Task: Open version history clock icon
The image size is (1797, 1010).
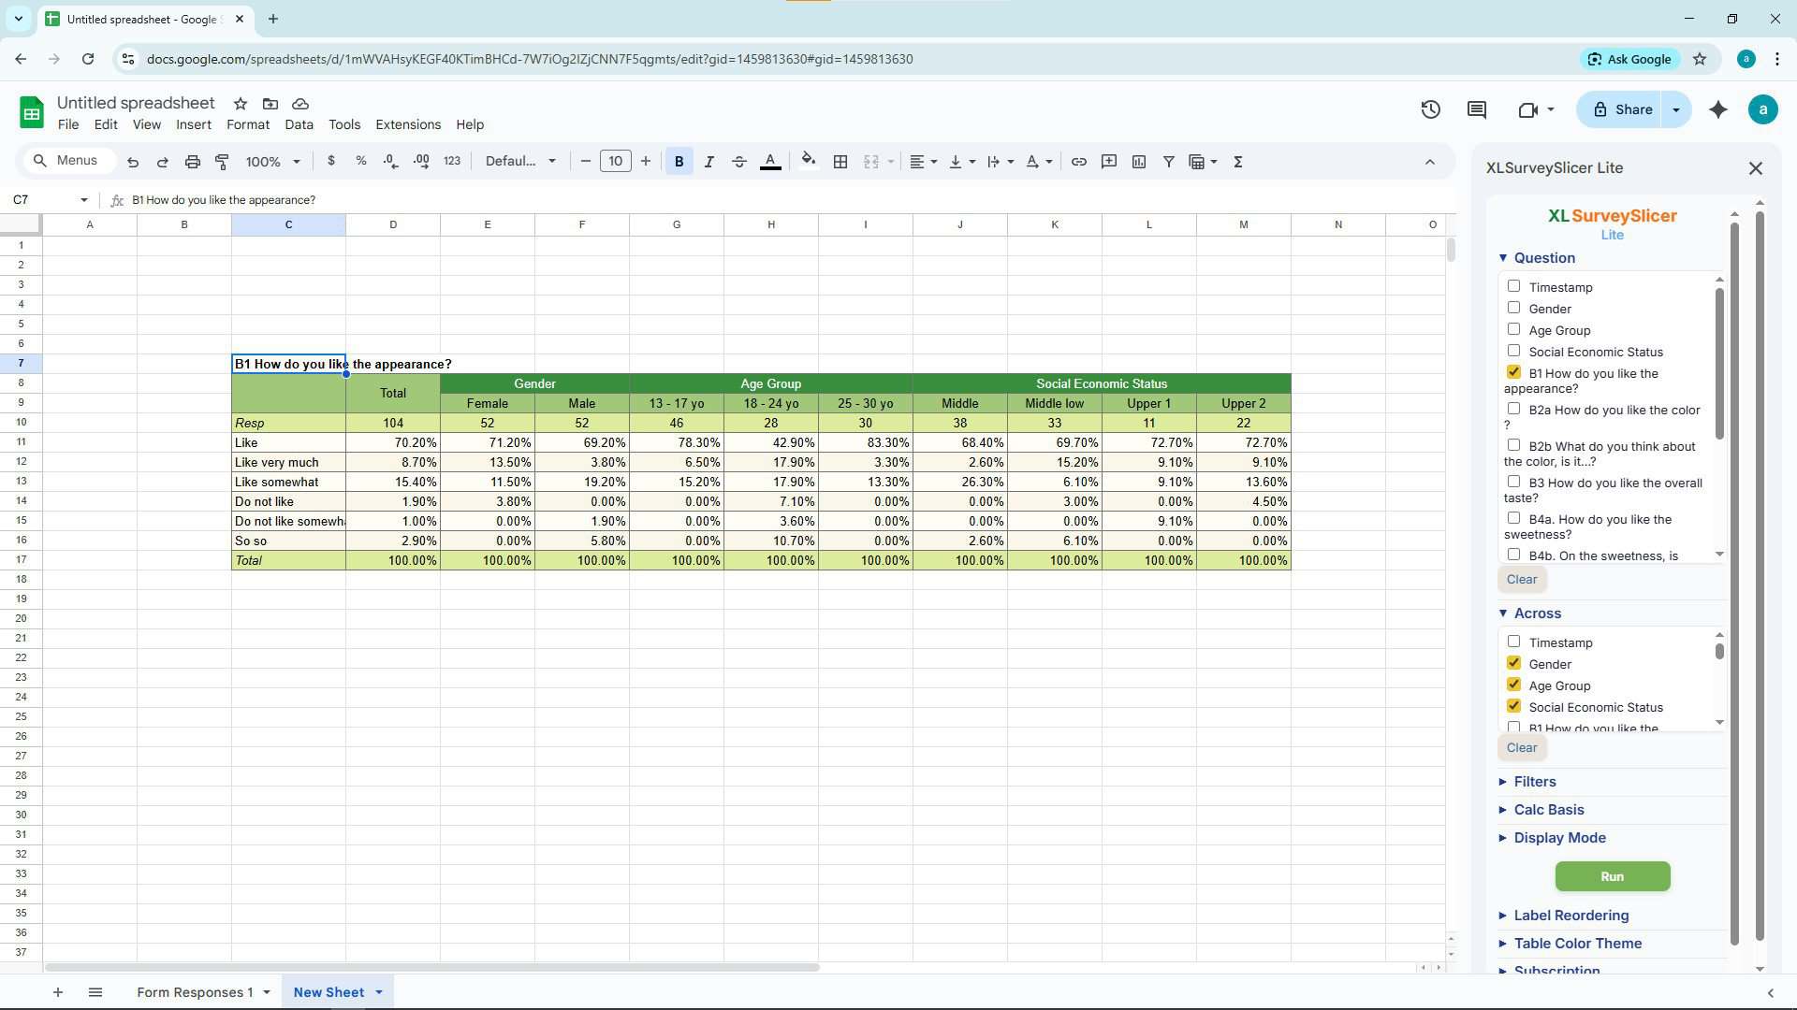Action: click(x=1430, y=109)
